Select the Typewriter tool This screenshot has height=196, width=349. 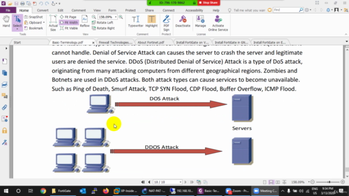coord(136,22)
